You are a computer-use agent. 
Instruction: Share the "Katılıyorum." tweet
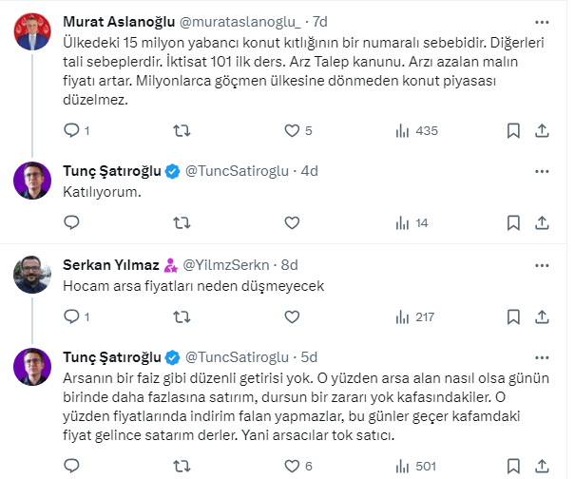click(543, 222)
